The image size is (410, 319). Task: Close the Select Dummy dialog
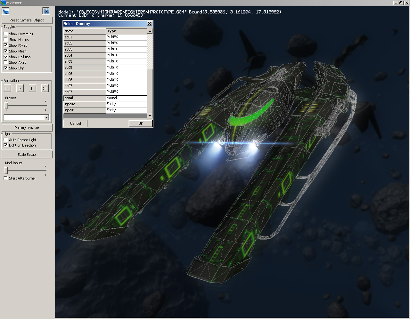[x=149, y=24]
